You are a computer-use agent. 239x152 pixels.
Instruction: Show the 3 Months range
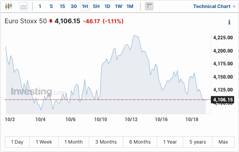(106, 142)
